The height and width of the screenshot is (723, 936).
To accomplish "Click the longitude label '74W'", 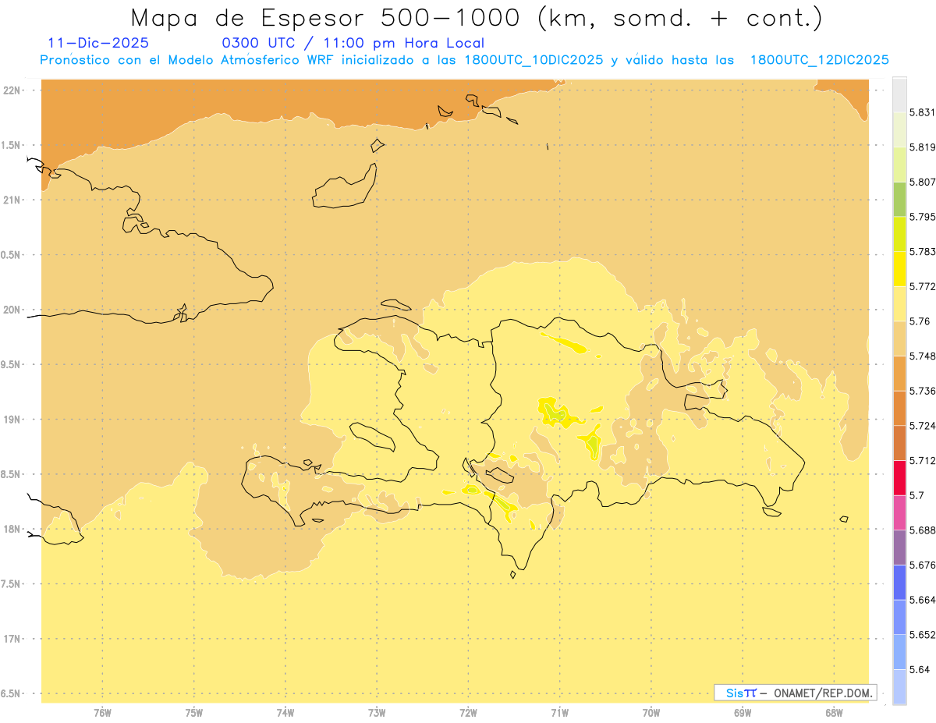I will [285, 712].
